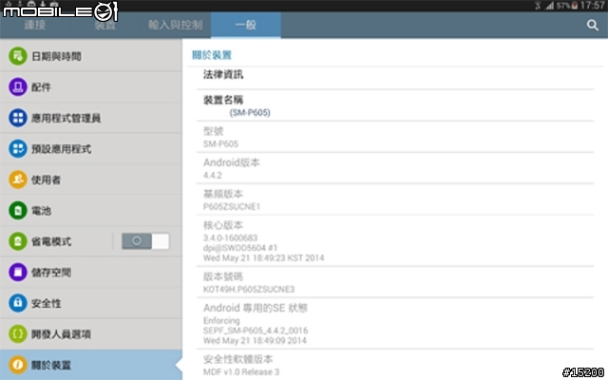The width and height of the screenshot is (608, 380).
Task: Switch to the 連接 tab
Action: (35, 26)
